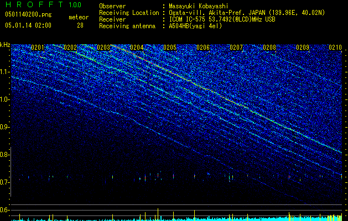Click the 'Observer' field label
This screenshot has height=221, width=348.
tap(112, 6)
